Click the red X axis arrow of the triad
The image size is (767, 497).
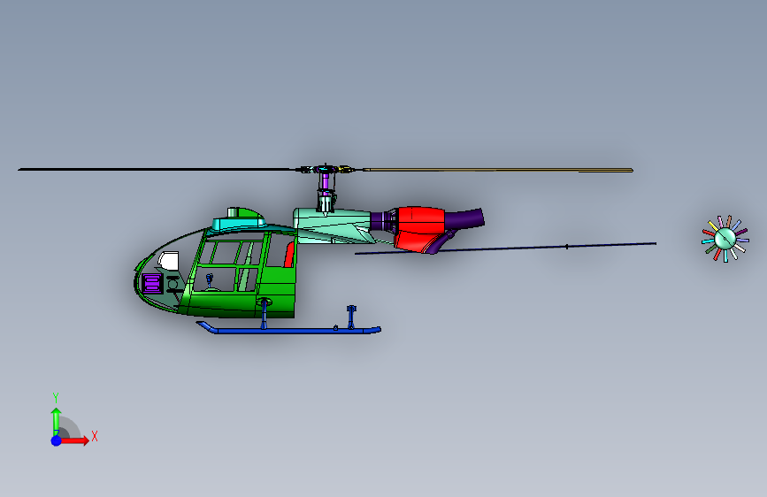pyautogui.click(x=74, y=440)
